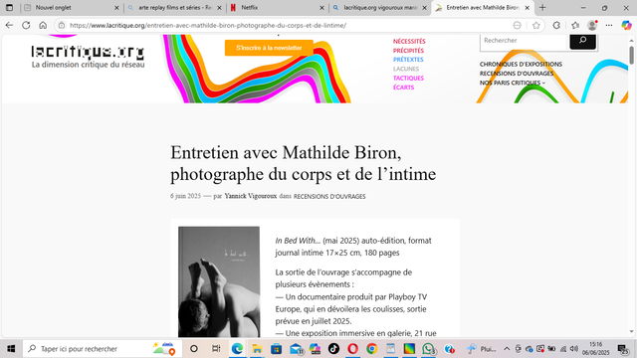Viewport: 637px width, 358px height.
Task: Open Opera browser from taskbar
Action: click(353, 349)
